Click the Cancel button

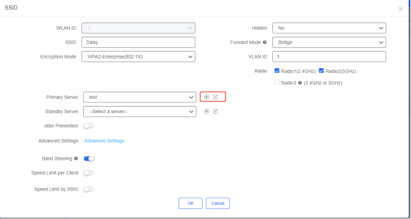(218, 203)
